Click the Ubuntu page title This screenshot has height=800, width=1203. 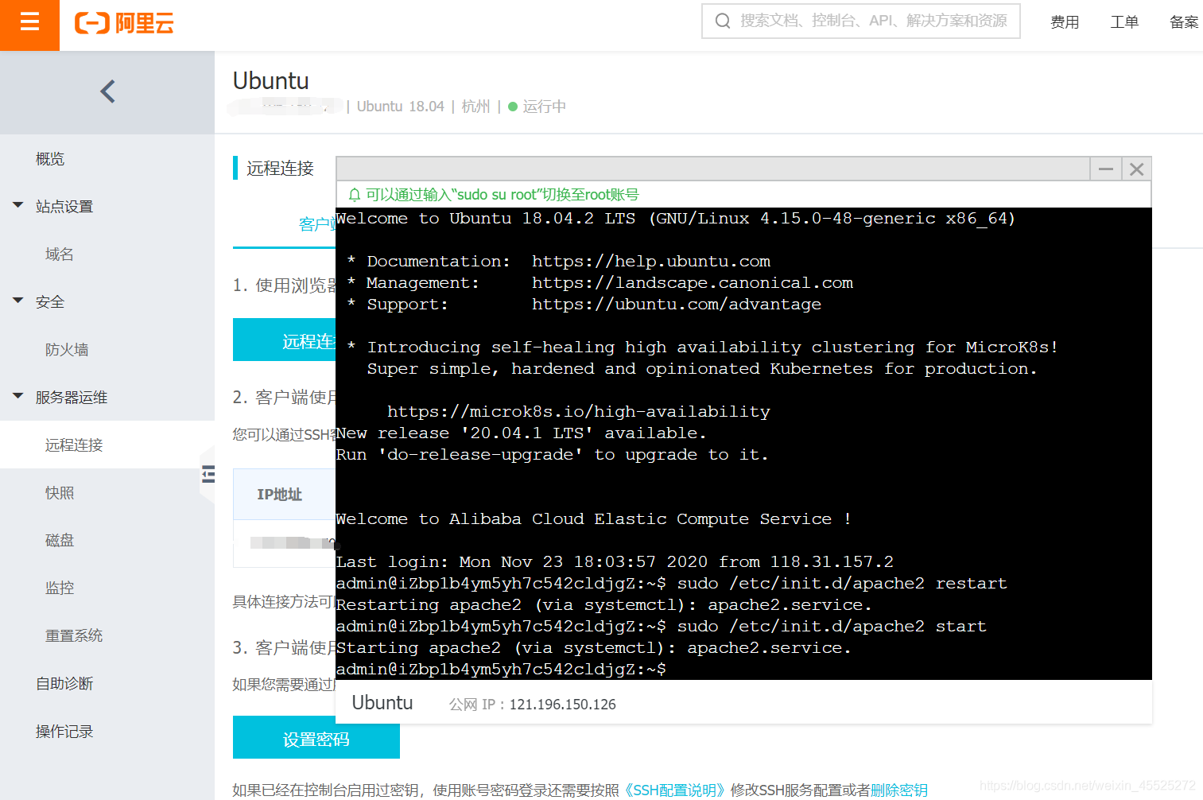(x=271, y=81)
